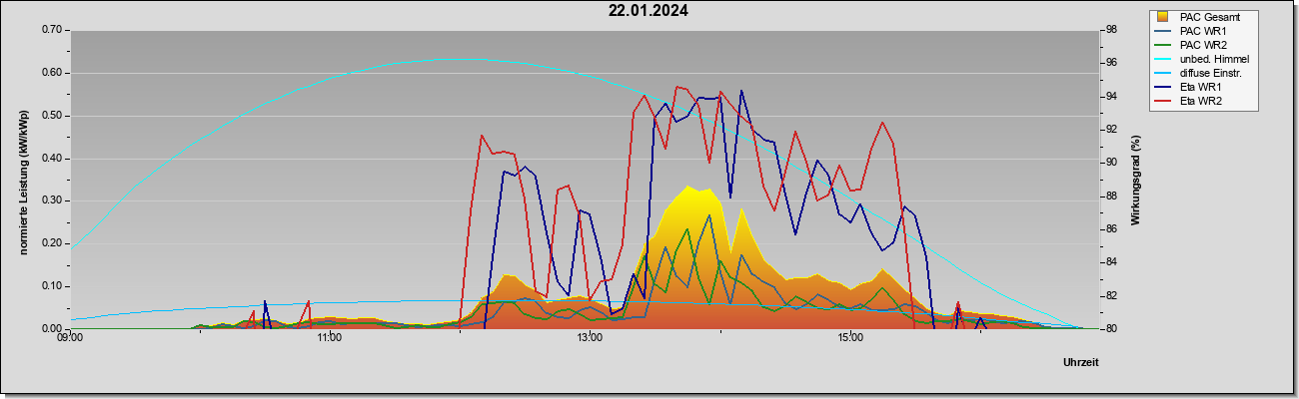Viewport: 1299px width, 399px height.
Task: Click the 0.20 left axis value
Action: coord(52,243)
